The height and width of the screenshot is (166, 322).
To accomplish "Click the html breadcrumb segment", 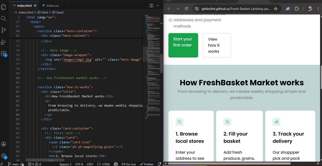I will pyautogui.click(x=43, y=12).
